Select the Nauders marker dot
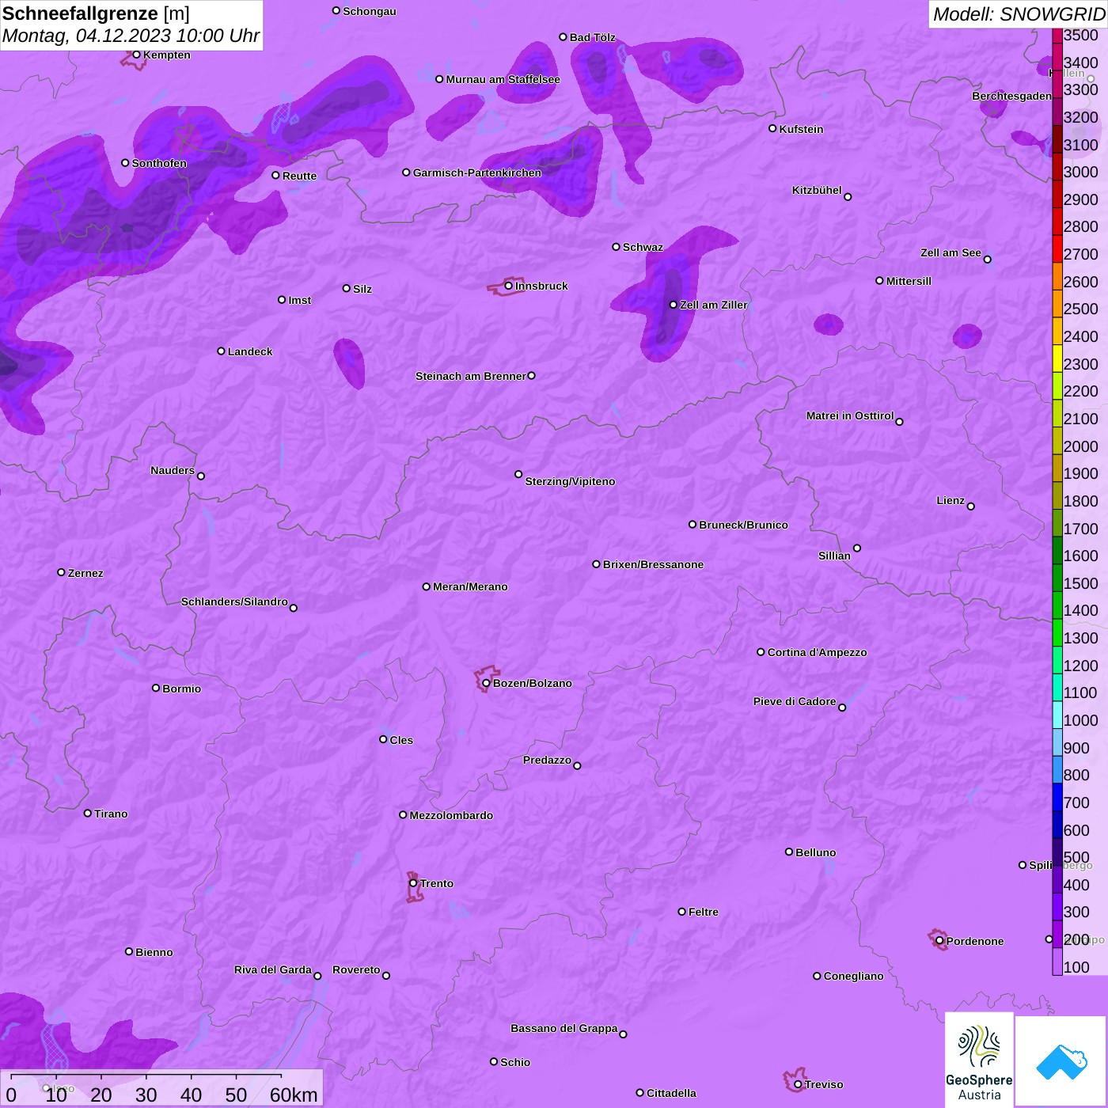Screen dimensions: 1108x1108 click(201, 476)
